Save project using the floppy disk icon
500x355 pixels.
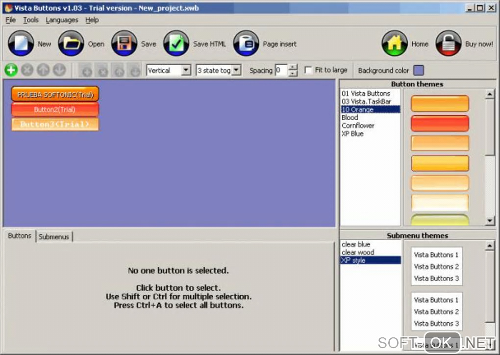click(124, 43)
